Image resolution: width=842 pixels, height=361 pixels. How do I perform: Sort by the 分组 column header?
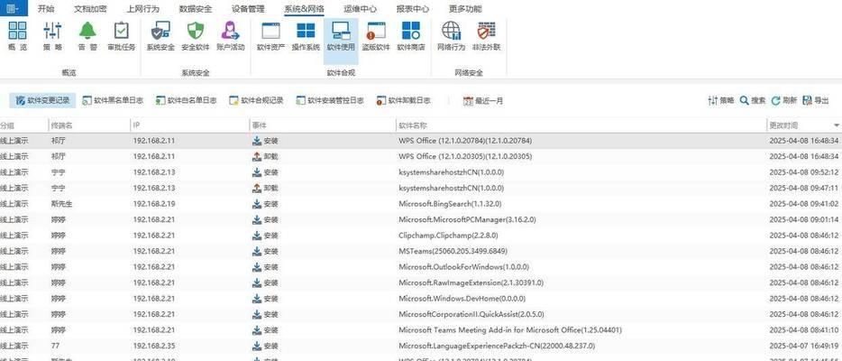click(7, 125)
